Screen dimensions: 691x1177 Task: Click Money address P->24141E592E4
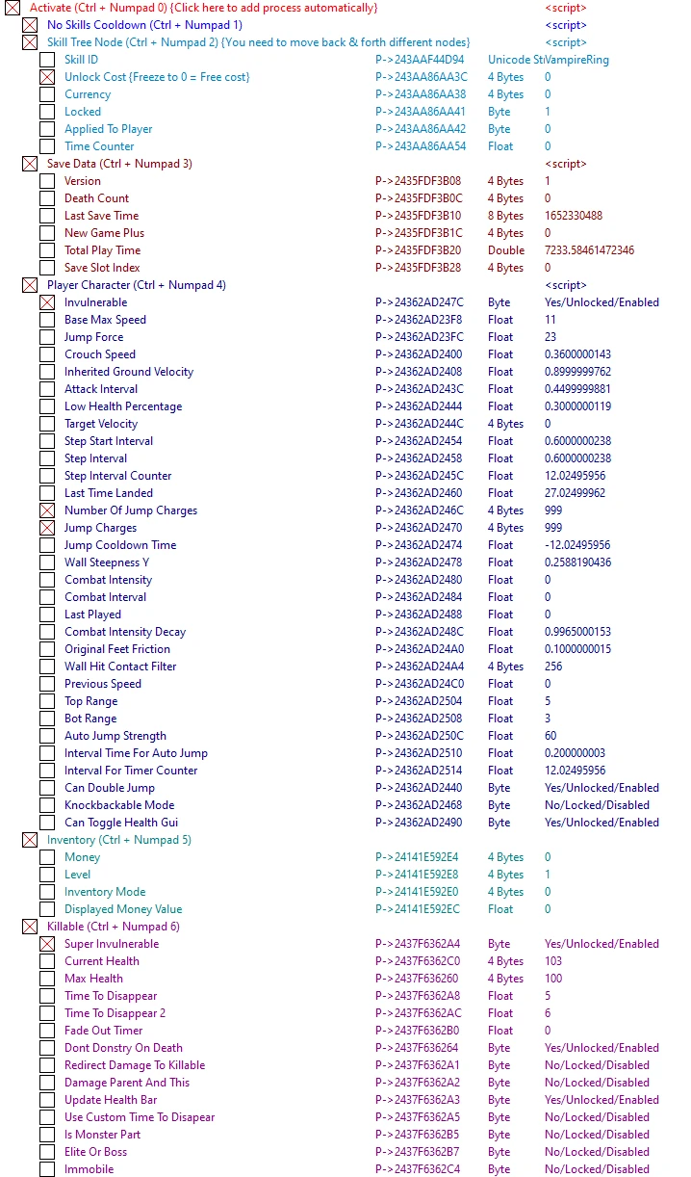click(x=417, y=857)
